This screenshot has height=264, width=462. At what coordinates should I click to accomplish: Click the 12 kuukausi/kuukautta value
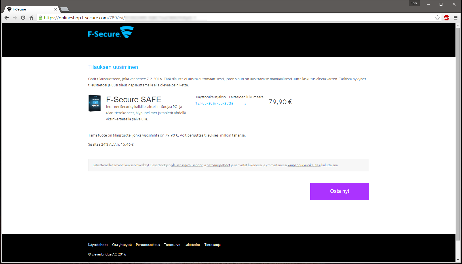tap(214, 103)
